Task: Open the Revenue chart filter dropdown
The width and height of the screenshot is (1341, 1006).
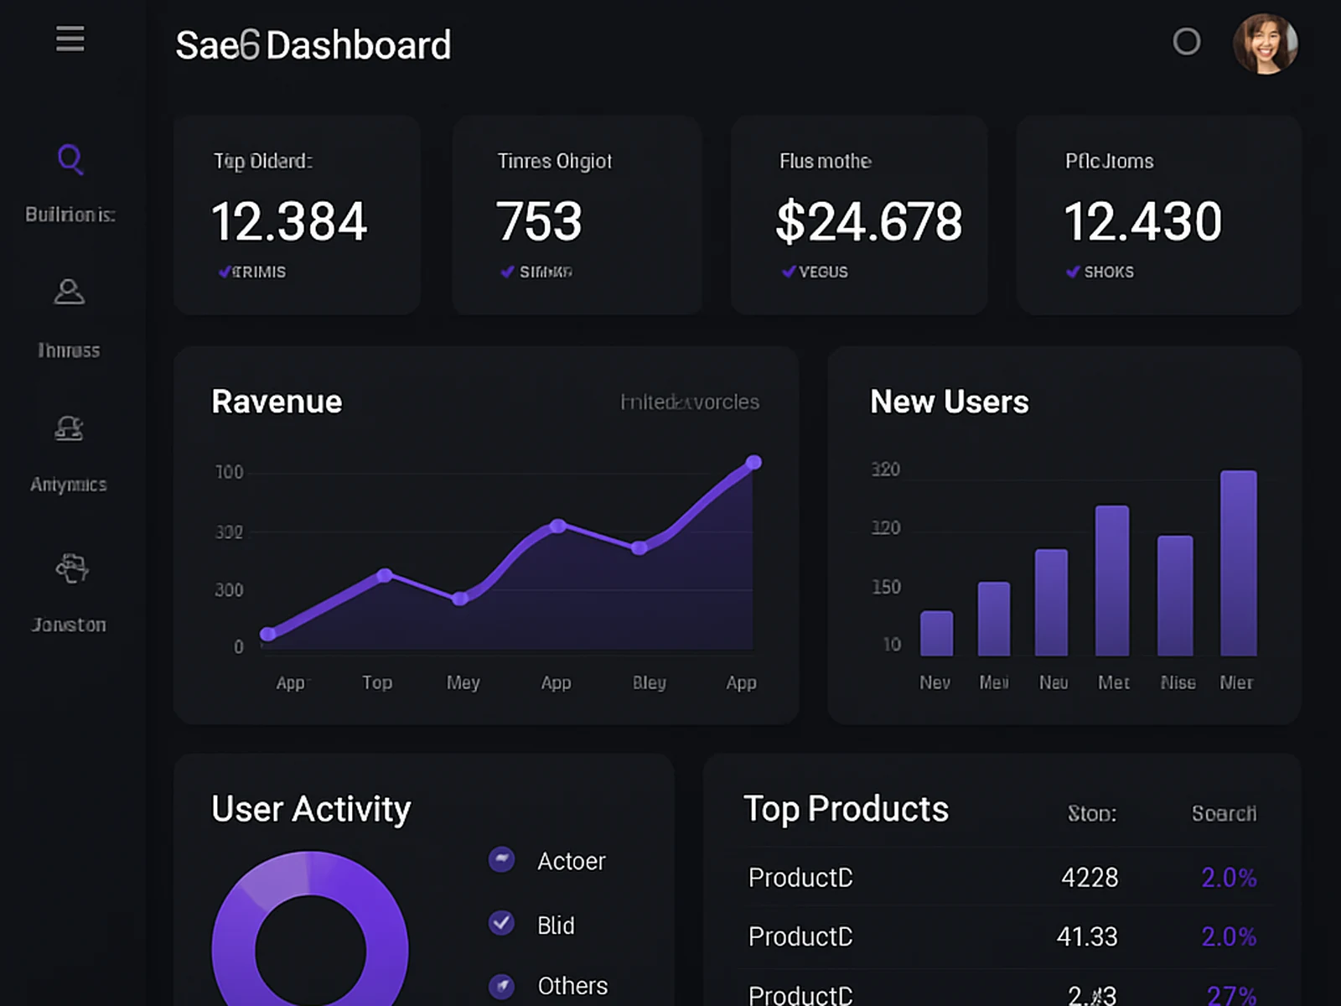Action: point(690,402)
